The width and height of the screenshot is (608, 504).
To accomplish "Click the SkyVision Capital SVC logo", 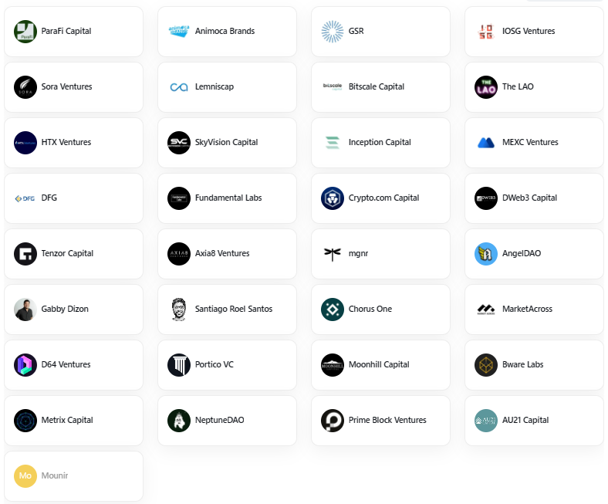I will (x=179, y=142).
